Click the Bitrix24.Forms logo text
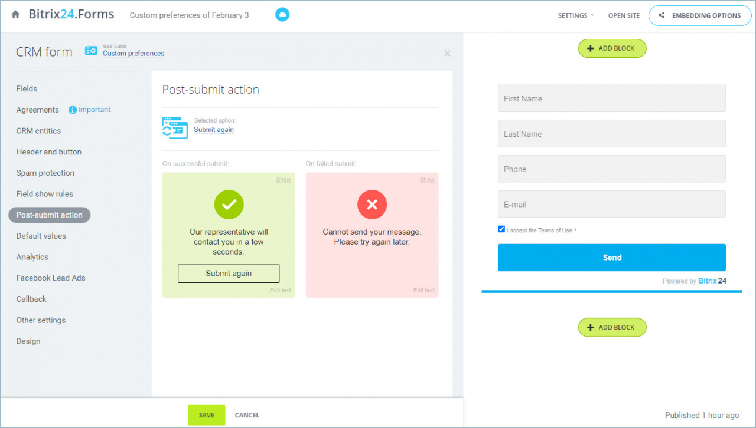This screenshot has width=756, height=428. (71, 15)
